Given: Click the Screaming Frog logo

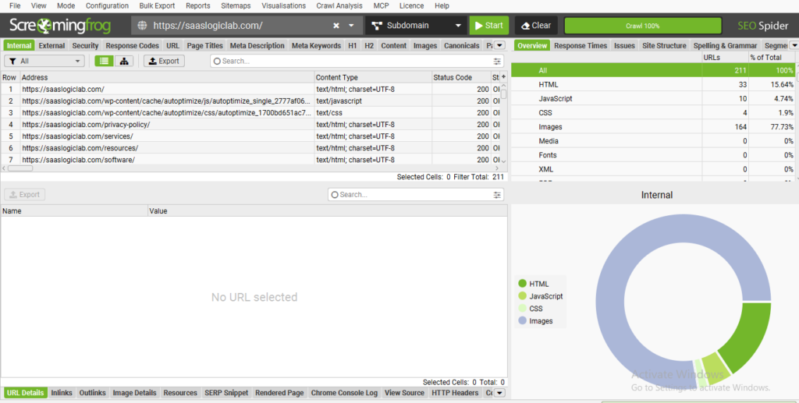Looking at the screenshot, I should (59, 26).
